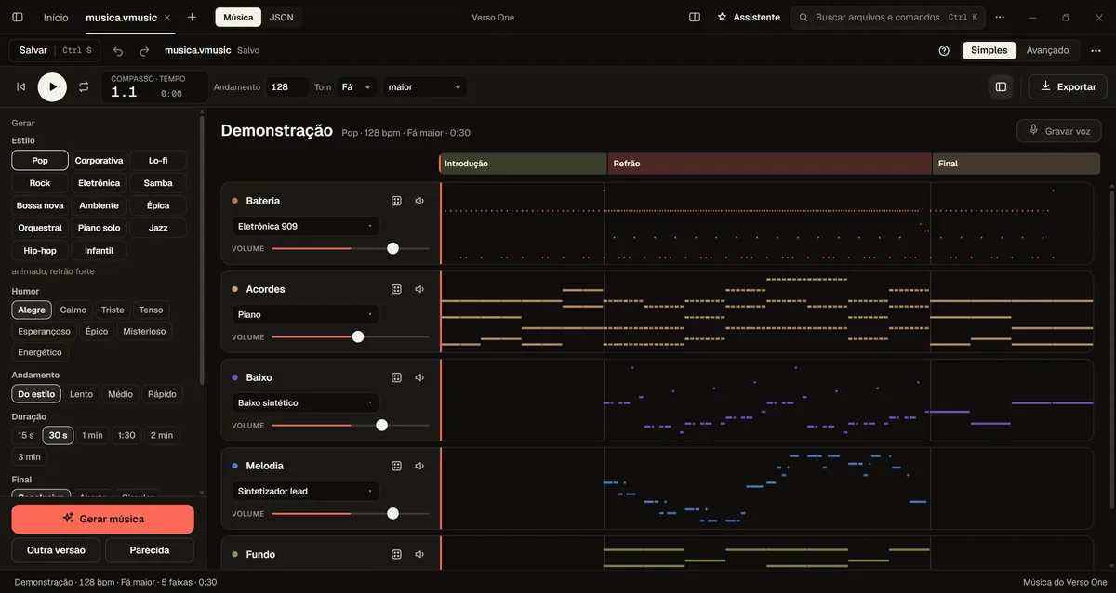Toggle the panel icon left of Exportar

pyautogui.click(x=1001, y=86)
